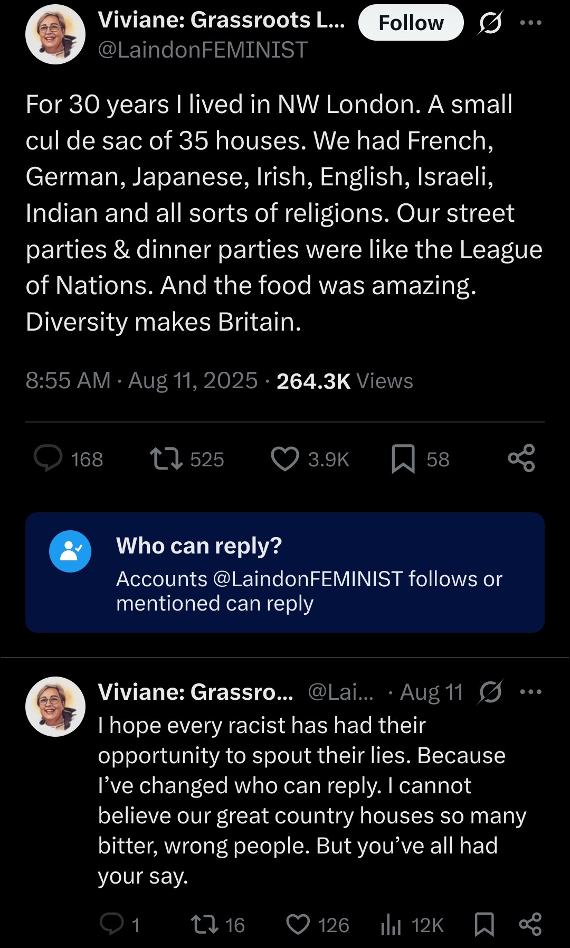Bookmark the follow-up post
Screen dimensions: 570x948
click(484, 924)
